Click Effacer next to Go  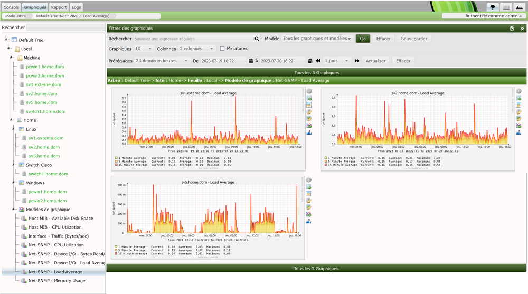(x=383, y=39)
